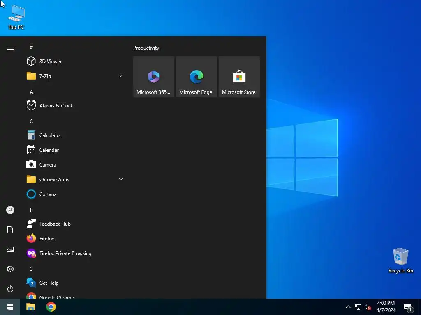The width and height of the screenshot is (421, 315).
Task: Open Settings via the gear icon
Action: [x=10, y=269]
